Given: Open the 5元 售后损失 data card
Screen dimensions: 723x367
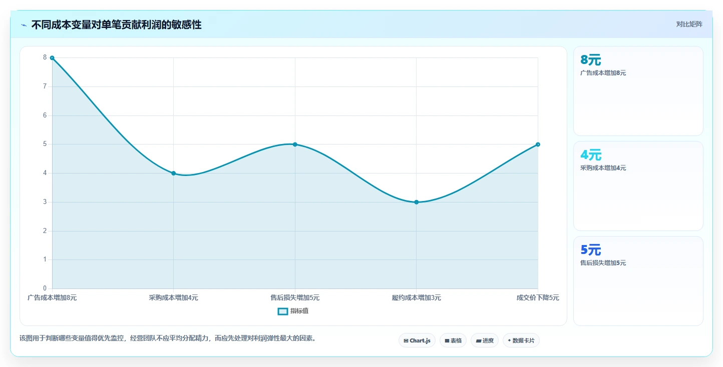Looking at the screenshot, I should [638, 281].
